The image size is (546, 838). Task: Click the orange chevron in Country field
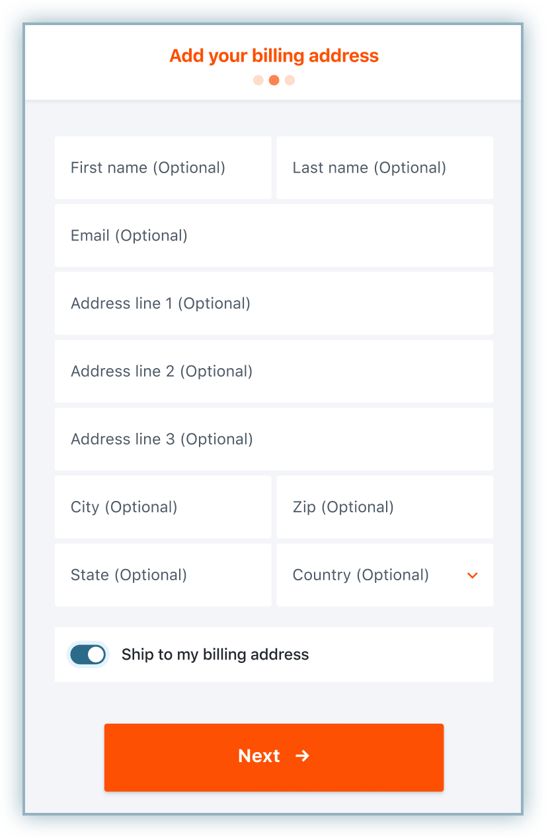[472, 576]
